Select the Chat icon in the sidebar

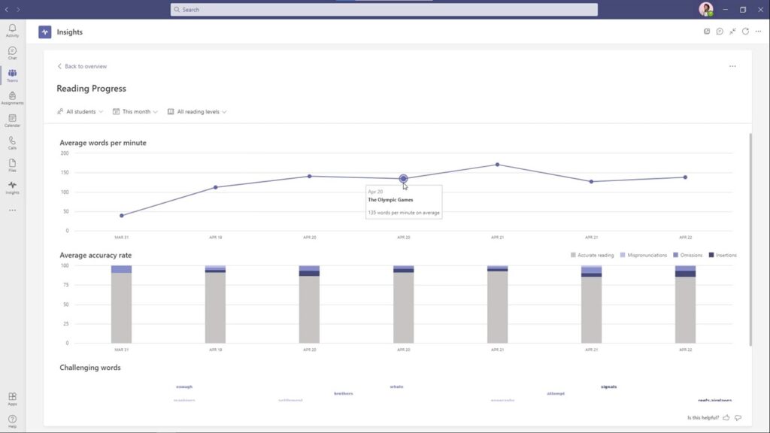tap(12, 51)
